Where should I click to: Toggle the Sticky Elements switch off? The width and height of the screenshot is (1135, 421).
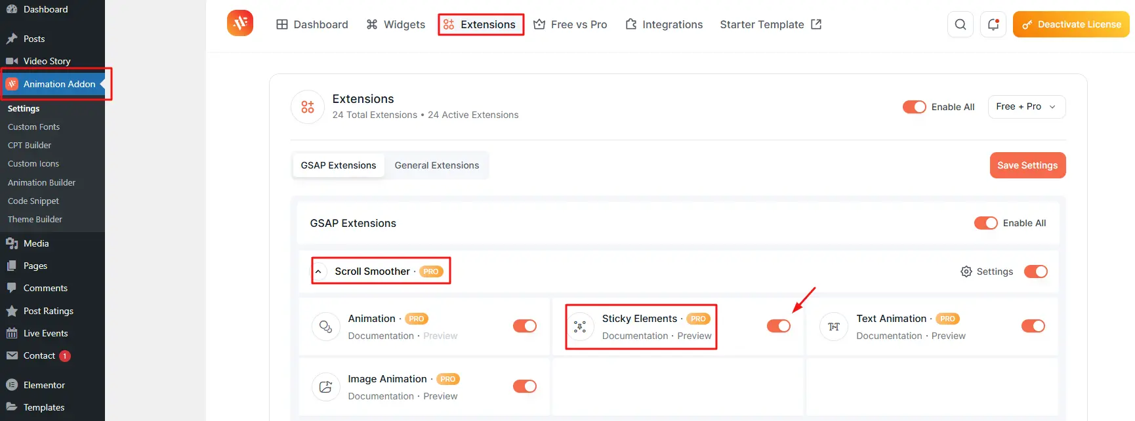pyautogui.click(x=779, y=326)
